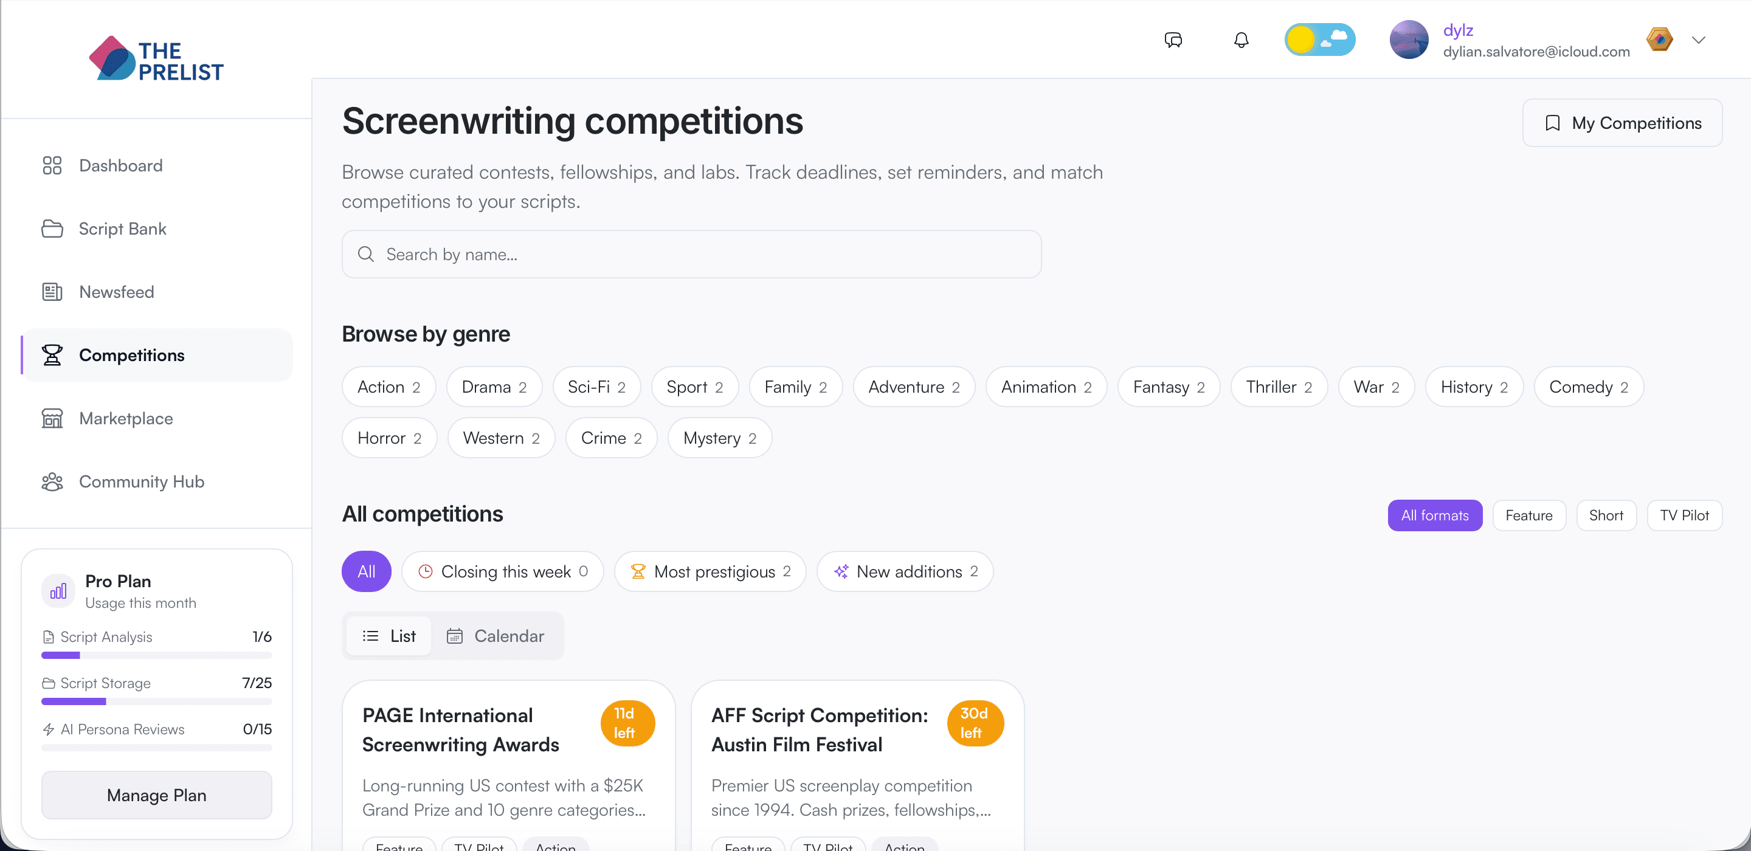
Task: Open the chat messages icon
Action: click(x=1173, y=40)
